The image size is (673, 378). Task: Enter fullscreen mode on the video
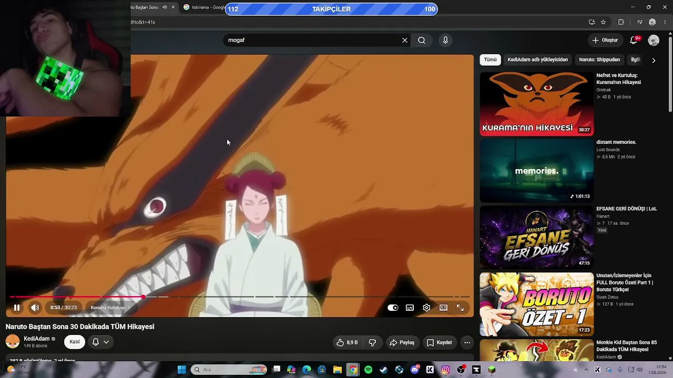tap(460, 308)
